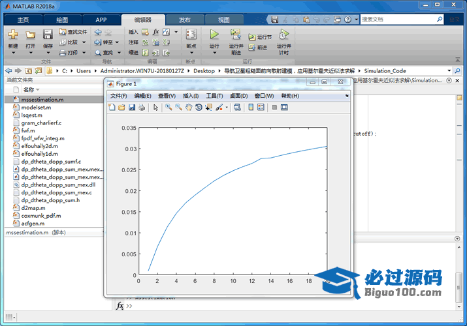Click Figure 1 print icon
Screen dimensions: 467x326
click(142, 108)
